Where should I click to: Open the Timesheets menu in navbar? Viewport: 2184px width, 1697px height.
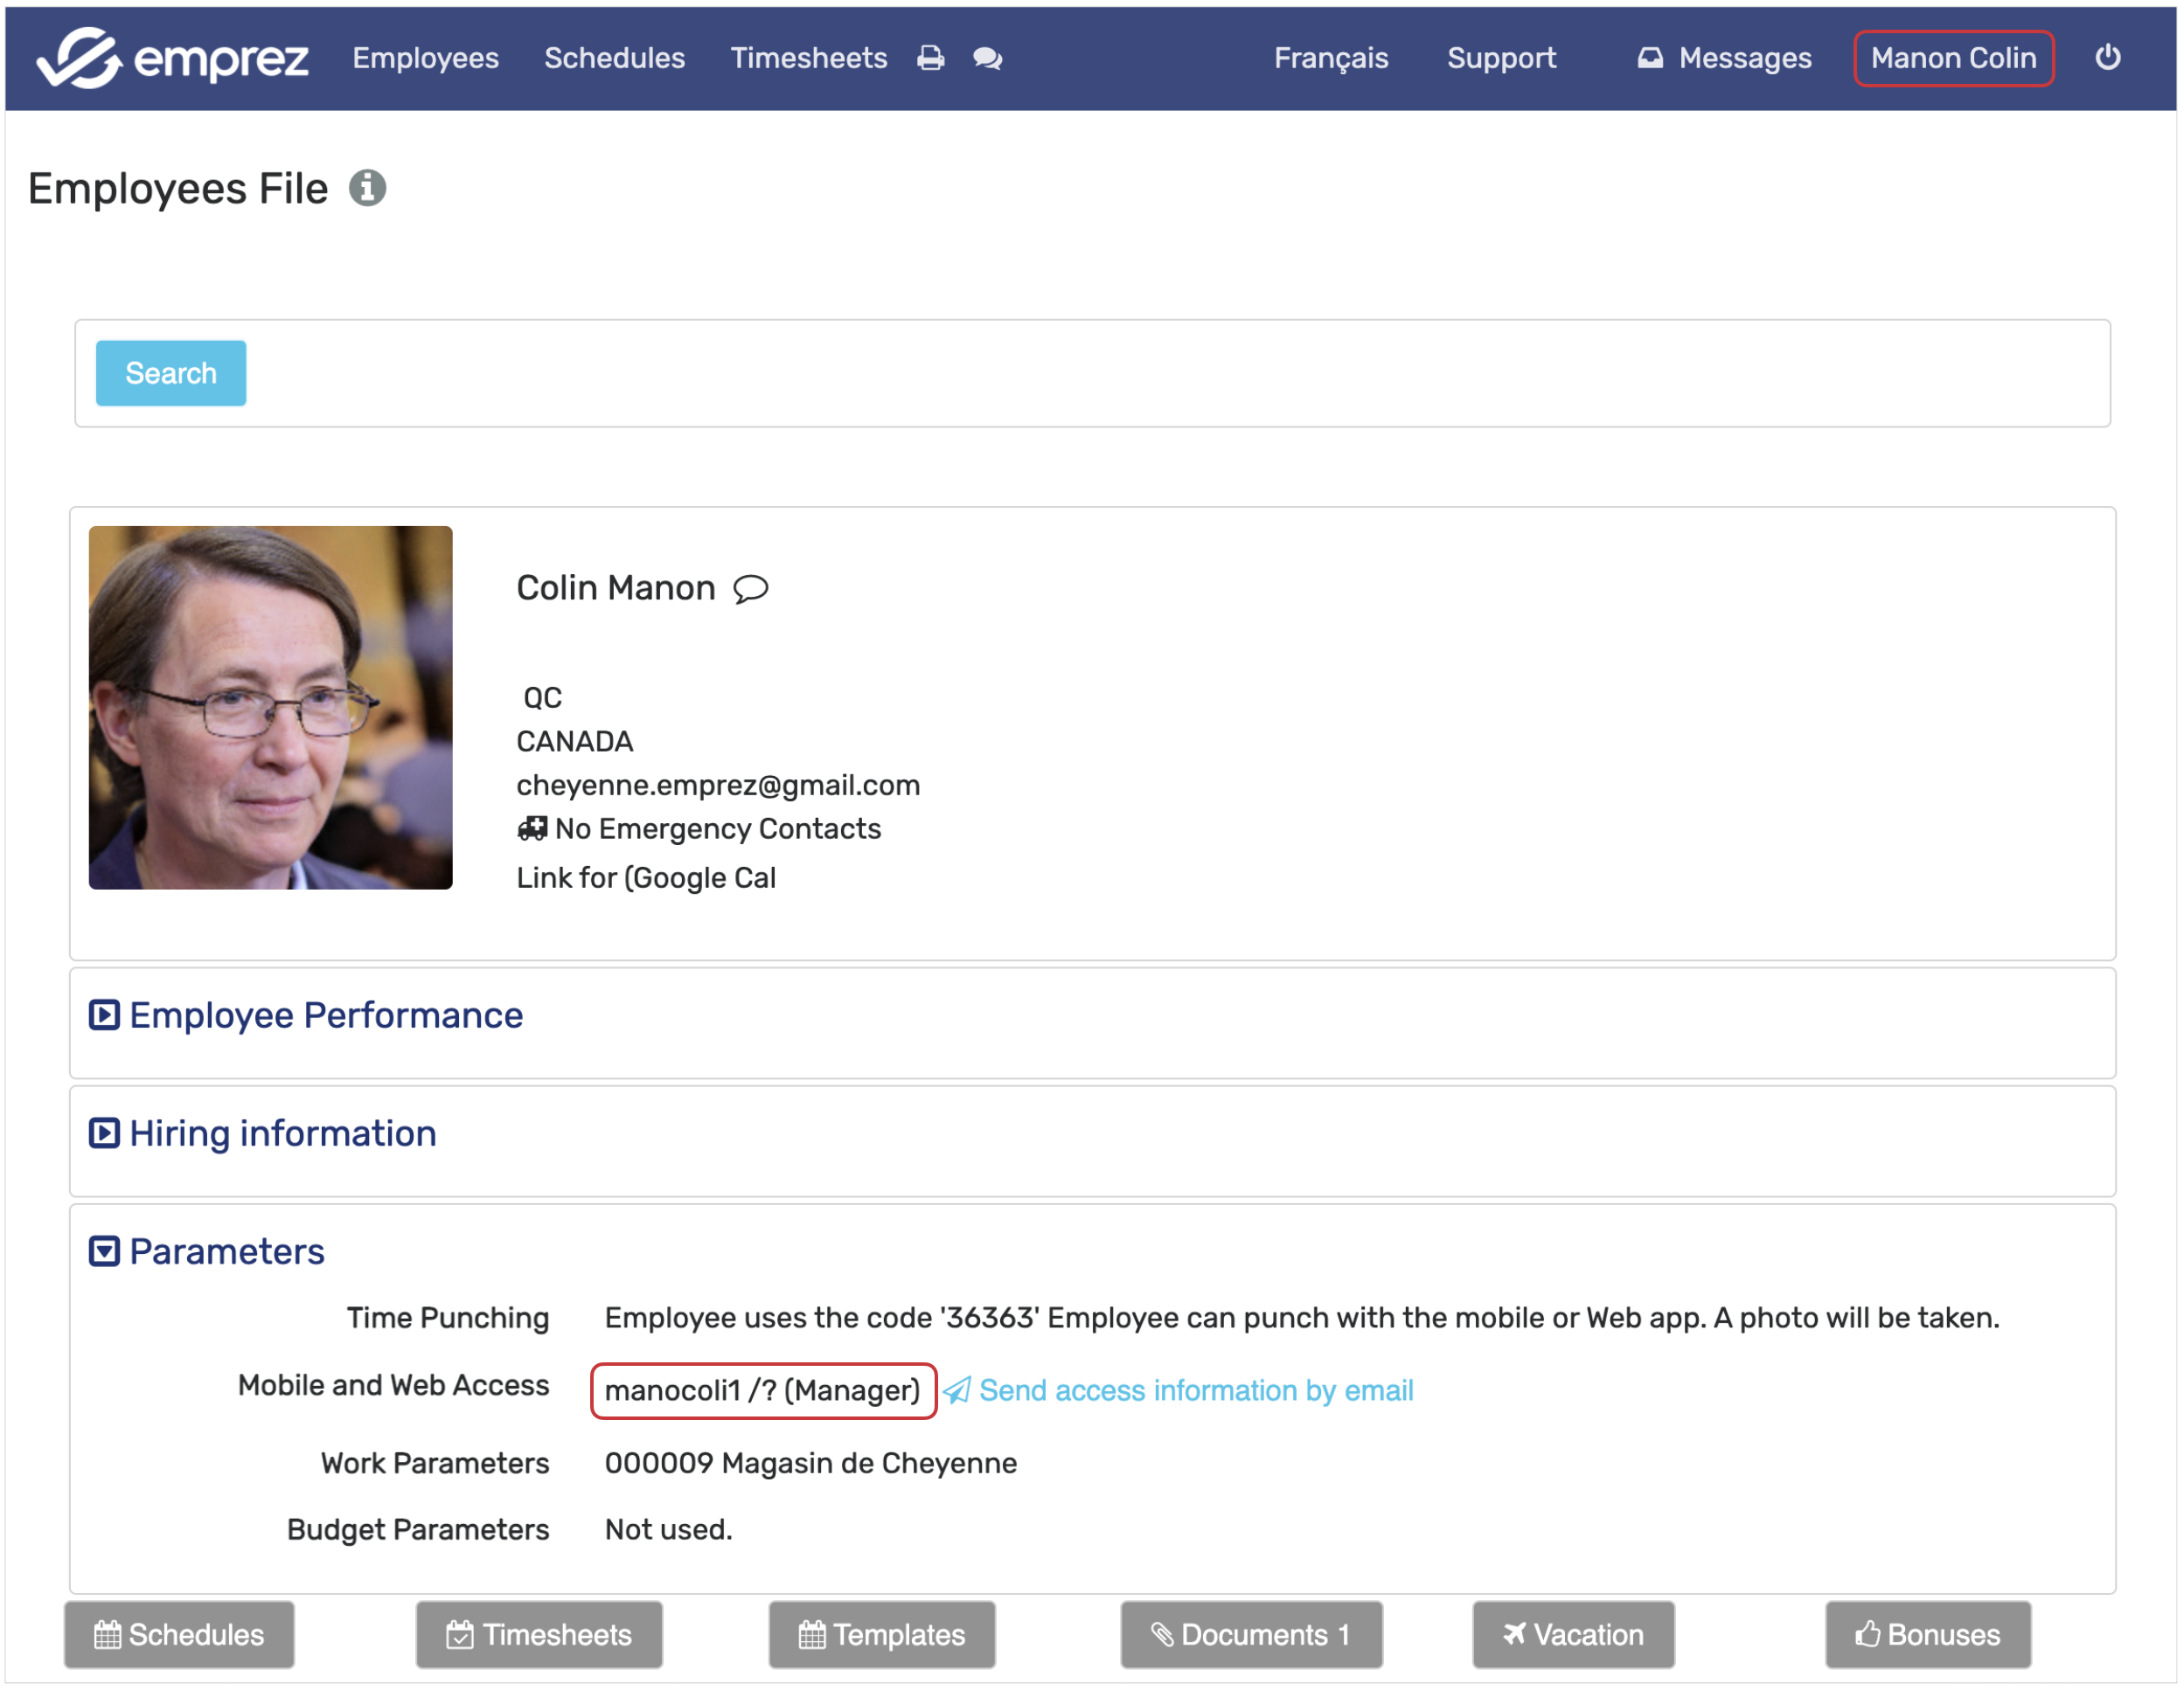coord(808,58)
